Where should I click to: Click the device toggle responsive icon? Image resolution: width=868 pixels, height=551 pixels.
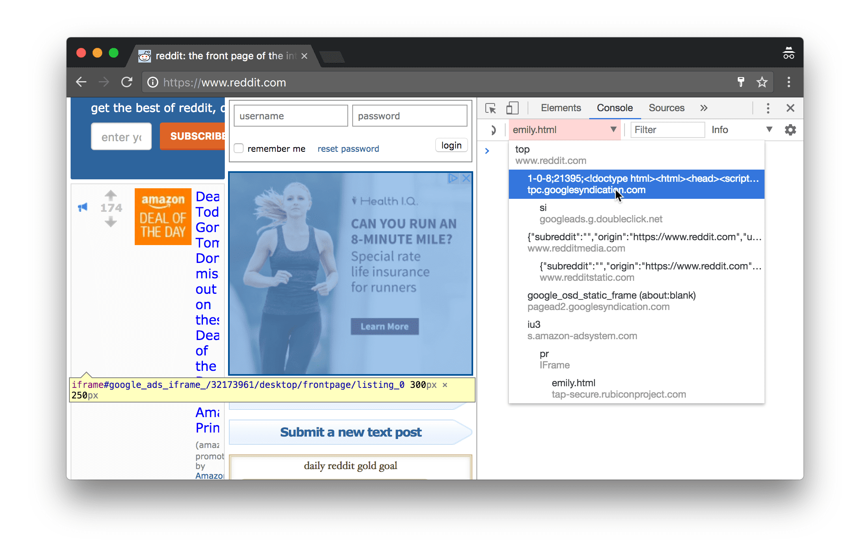pyautogui.click(x=510, y=108)
